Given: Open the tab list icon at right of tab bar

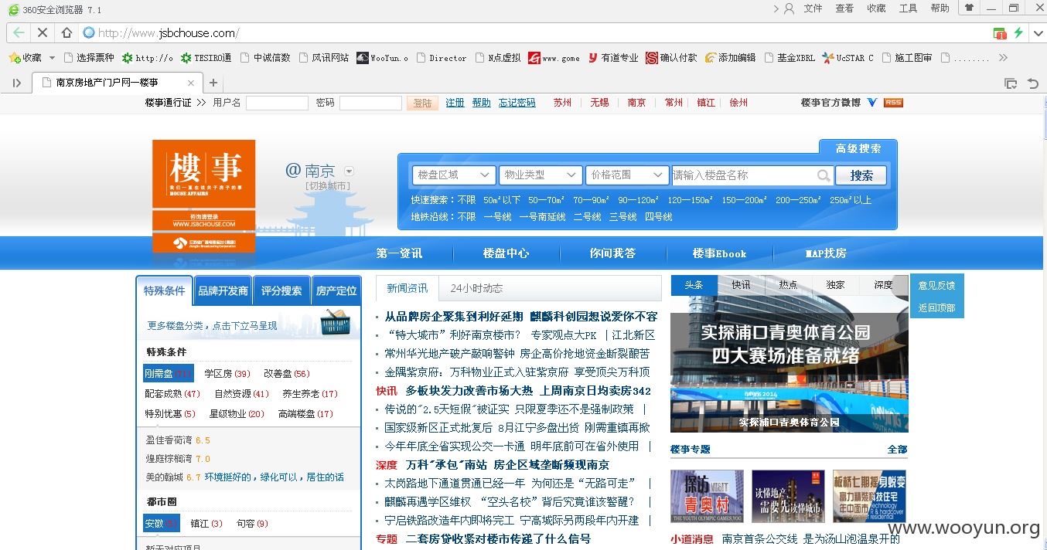Looking at the screenshot, I should point(1010,83).
